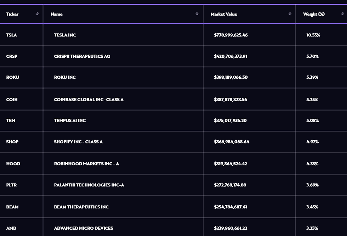
Task: Click market value $239,960,661.22
Action: (231, 228)
